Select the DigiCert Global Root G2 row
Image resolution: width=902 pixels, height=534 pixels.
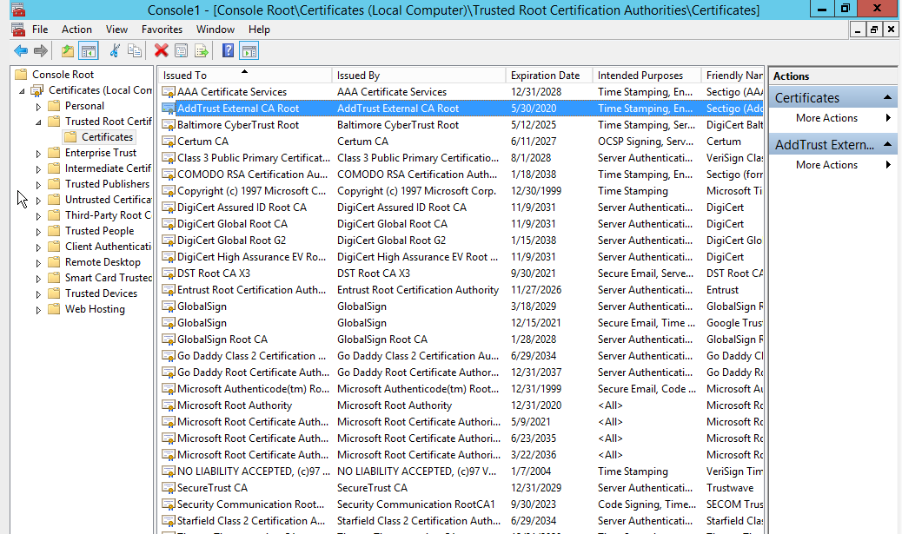tap(461, 241)
